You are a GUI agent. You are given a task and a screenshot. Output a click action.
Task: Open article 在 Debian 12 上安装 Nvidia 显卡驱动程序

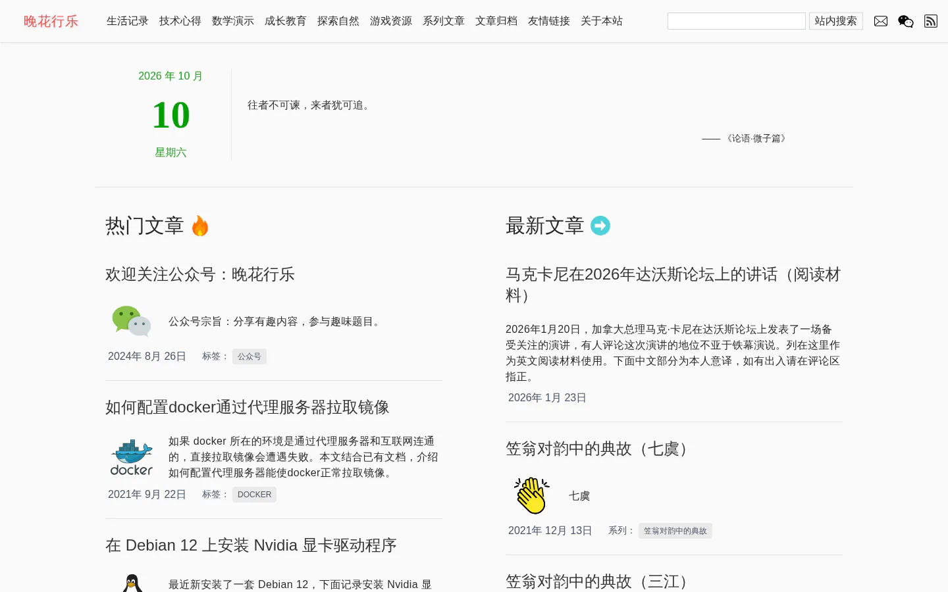click(x=251, y=545)
